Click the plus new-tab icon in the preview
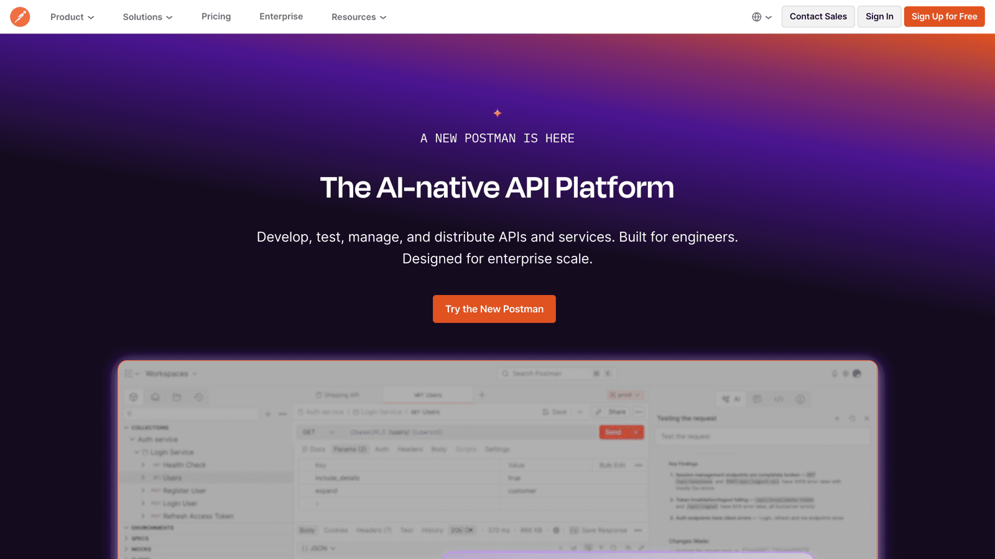Screen dimensions: 995x559 tap(482, 394)
